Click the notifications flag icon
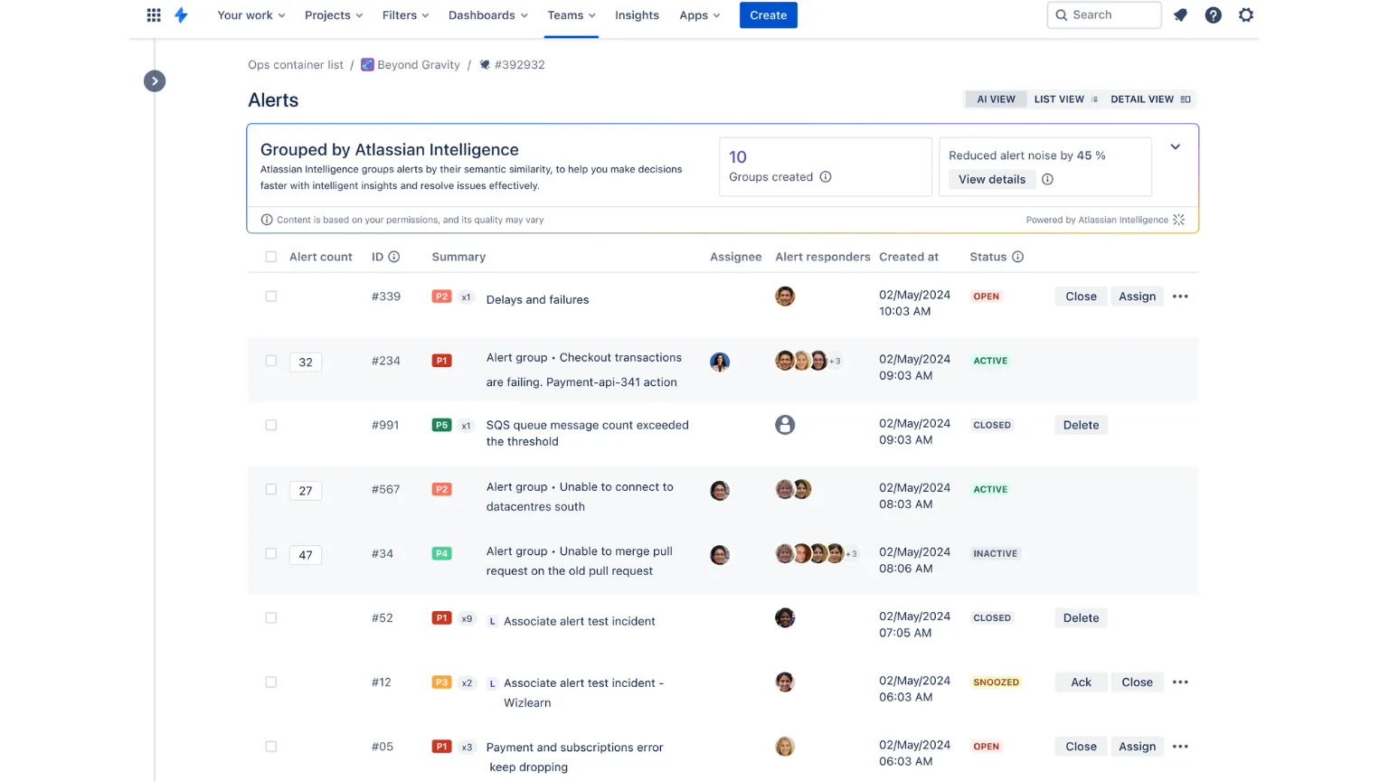Image resolution: width=1389 pixels, height=781 pixels. pos(1180,15)
